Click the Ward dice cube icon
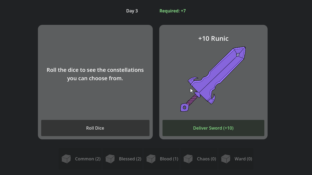 226,159
